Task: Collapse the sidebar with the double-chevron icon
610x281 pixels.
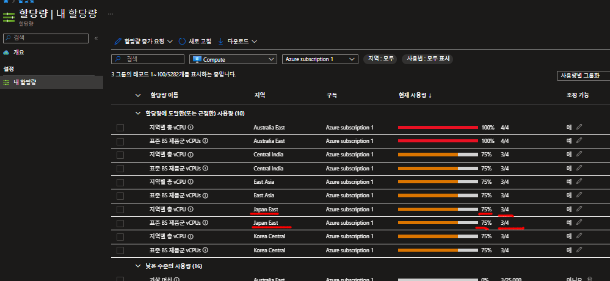Action: pyautogui.click(x=96, y=38)
